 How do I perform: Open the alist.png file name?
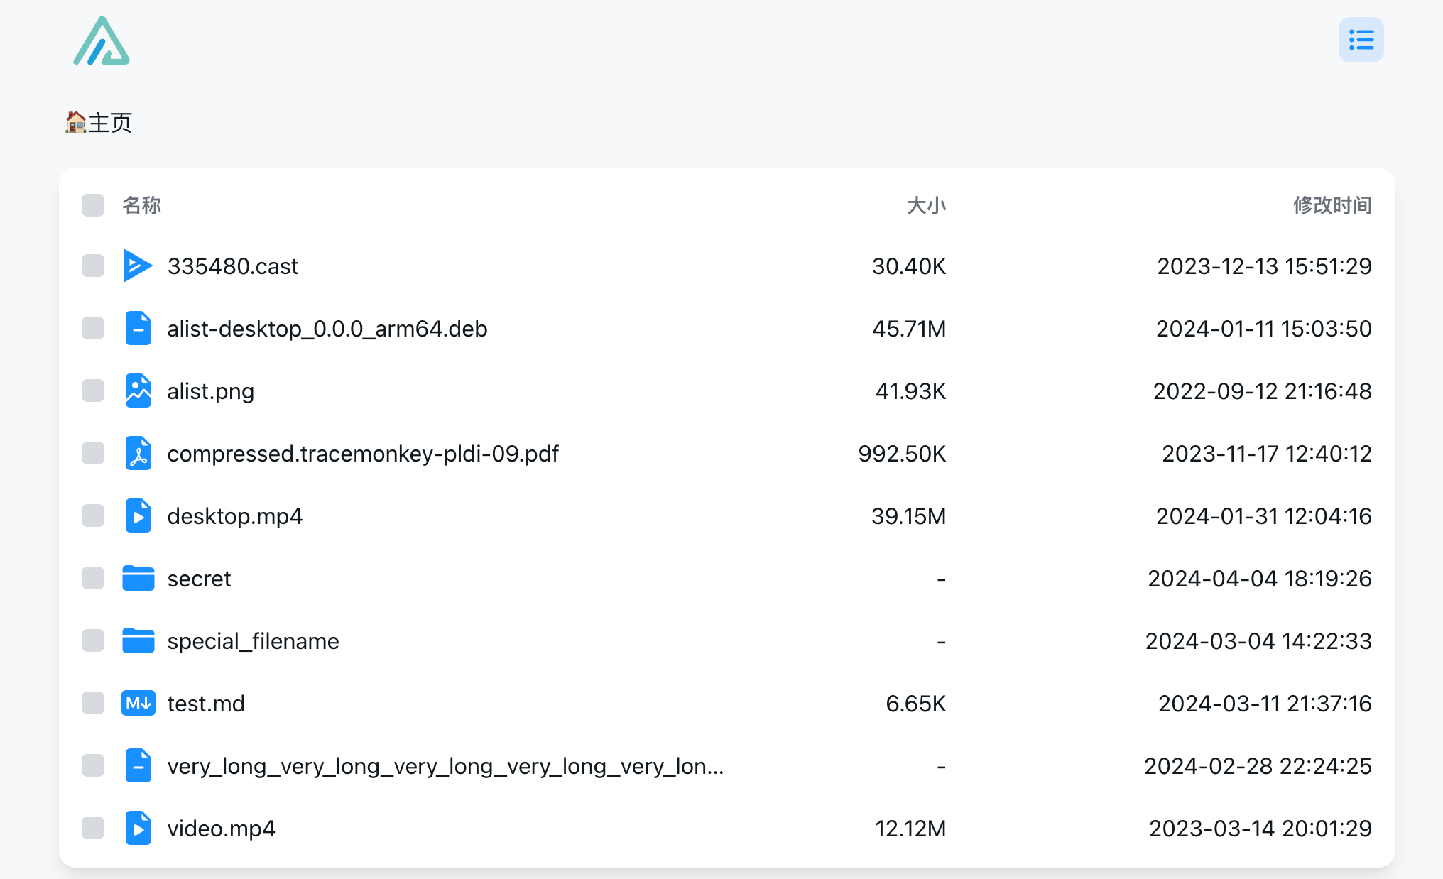211,391
